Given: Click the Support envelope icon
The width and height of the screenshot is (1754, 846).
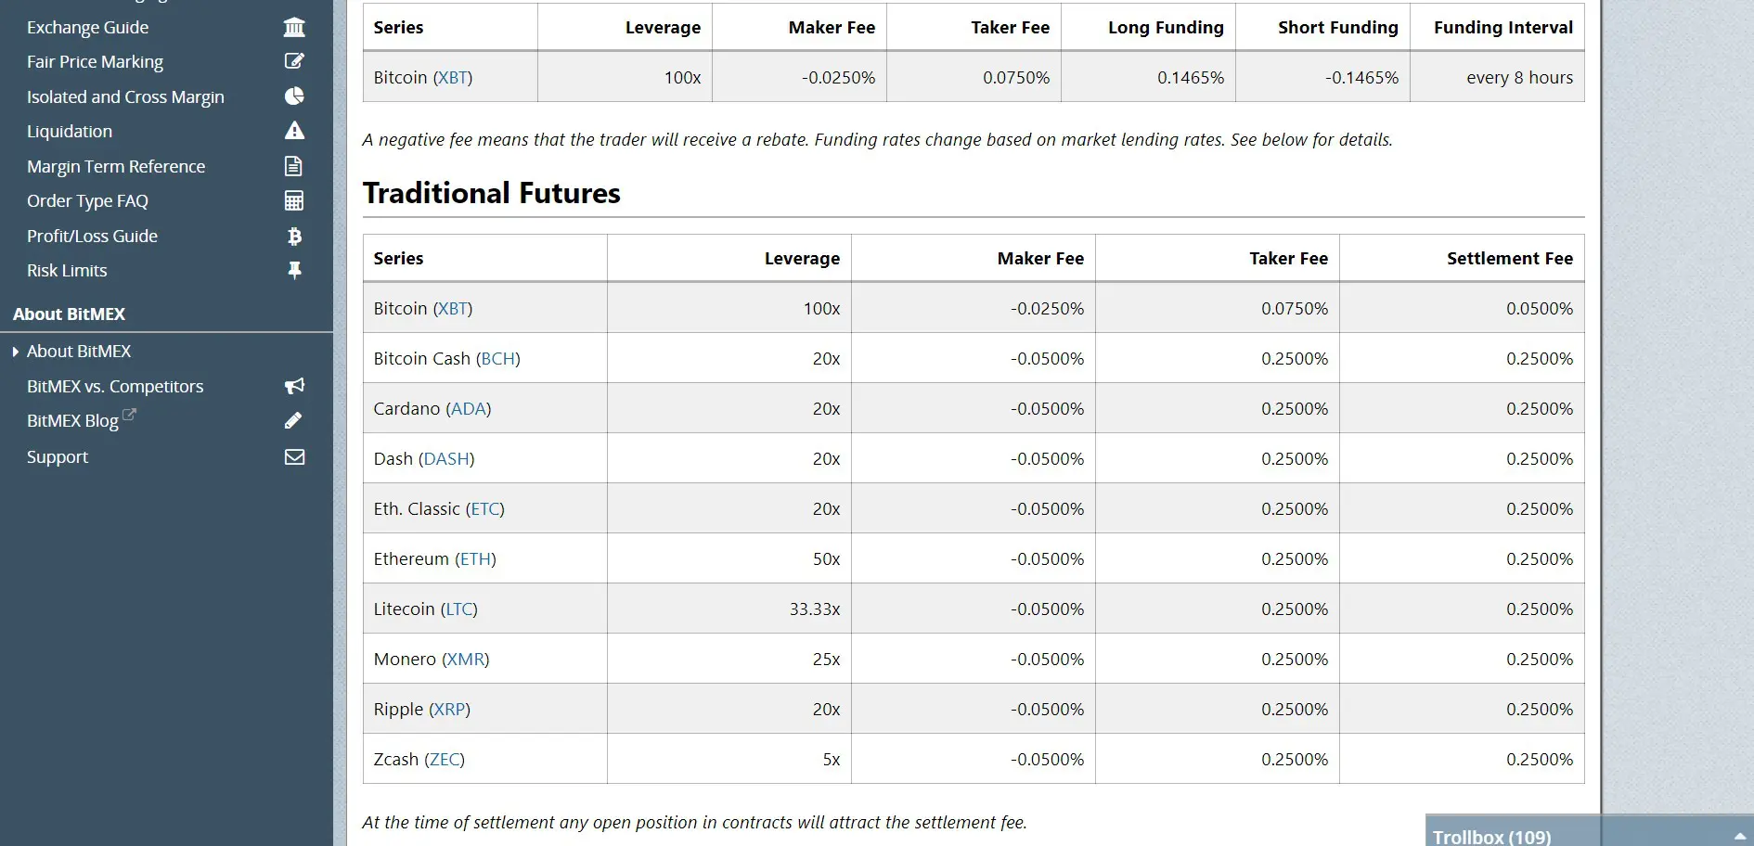Looking at the screenshot, I should [294, 456].
